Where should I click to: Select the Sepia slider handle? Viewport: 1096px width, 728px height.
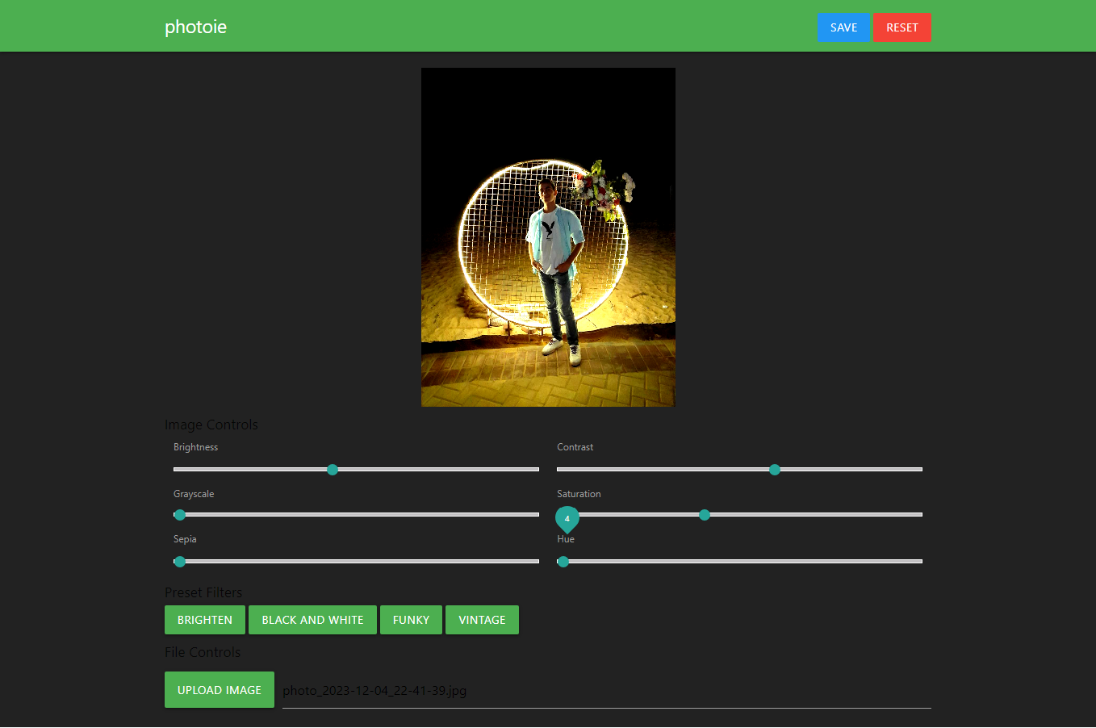click(x=179, y=561)
